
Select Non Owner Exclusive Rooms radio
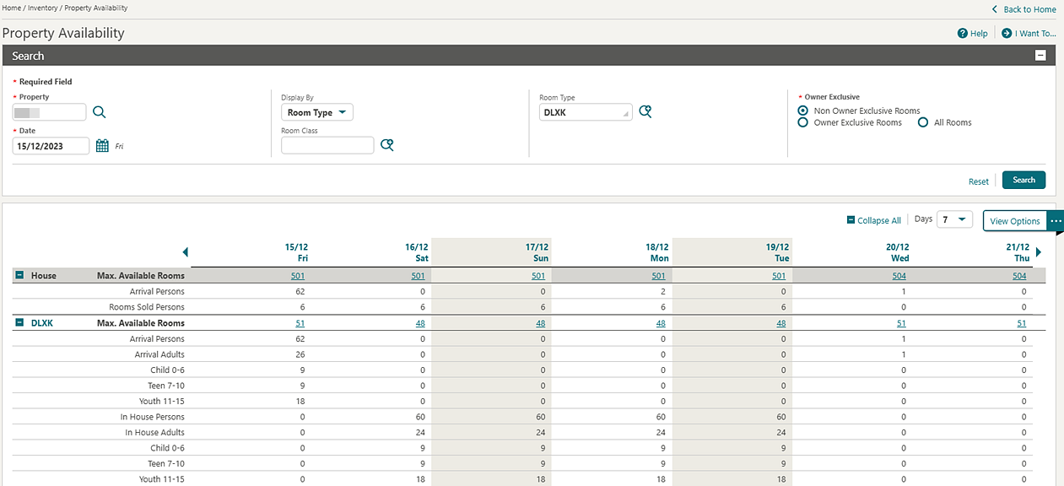(803, 111)
